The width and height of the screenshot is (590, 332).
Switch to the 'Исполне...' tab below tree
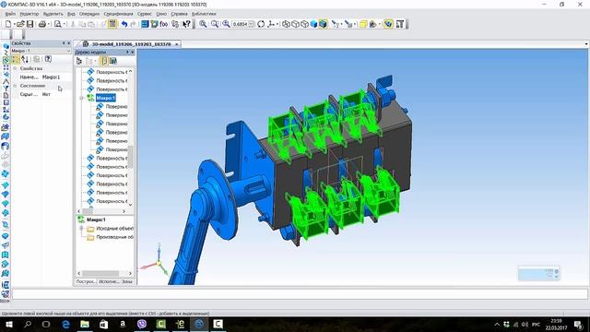(109, 281)
